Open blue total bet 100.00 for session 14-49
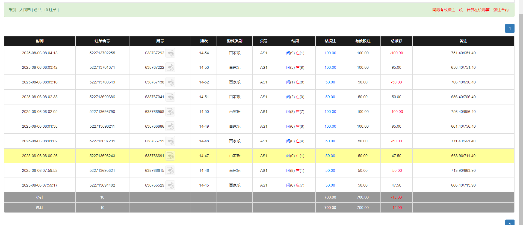This screenshot has height=225, width=523. click(x=330, y=126)
